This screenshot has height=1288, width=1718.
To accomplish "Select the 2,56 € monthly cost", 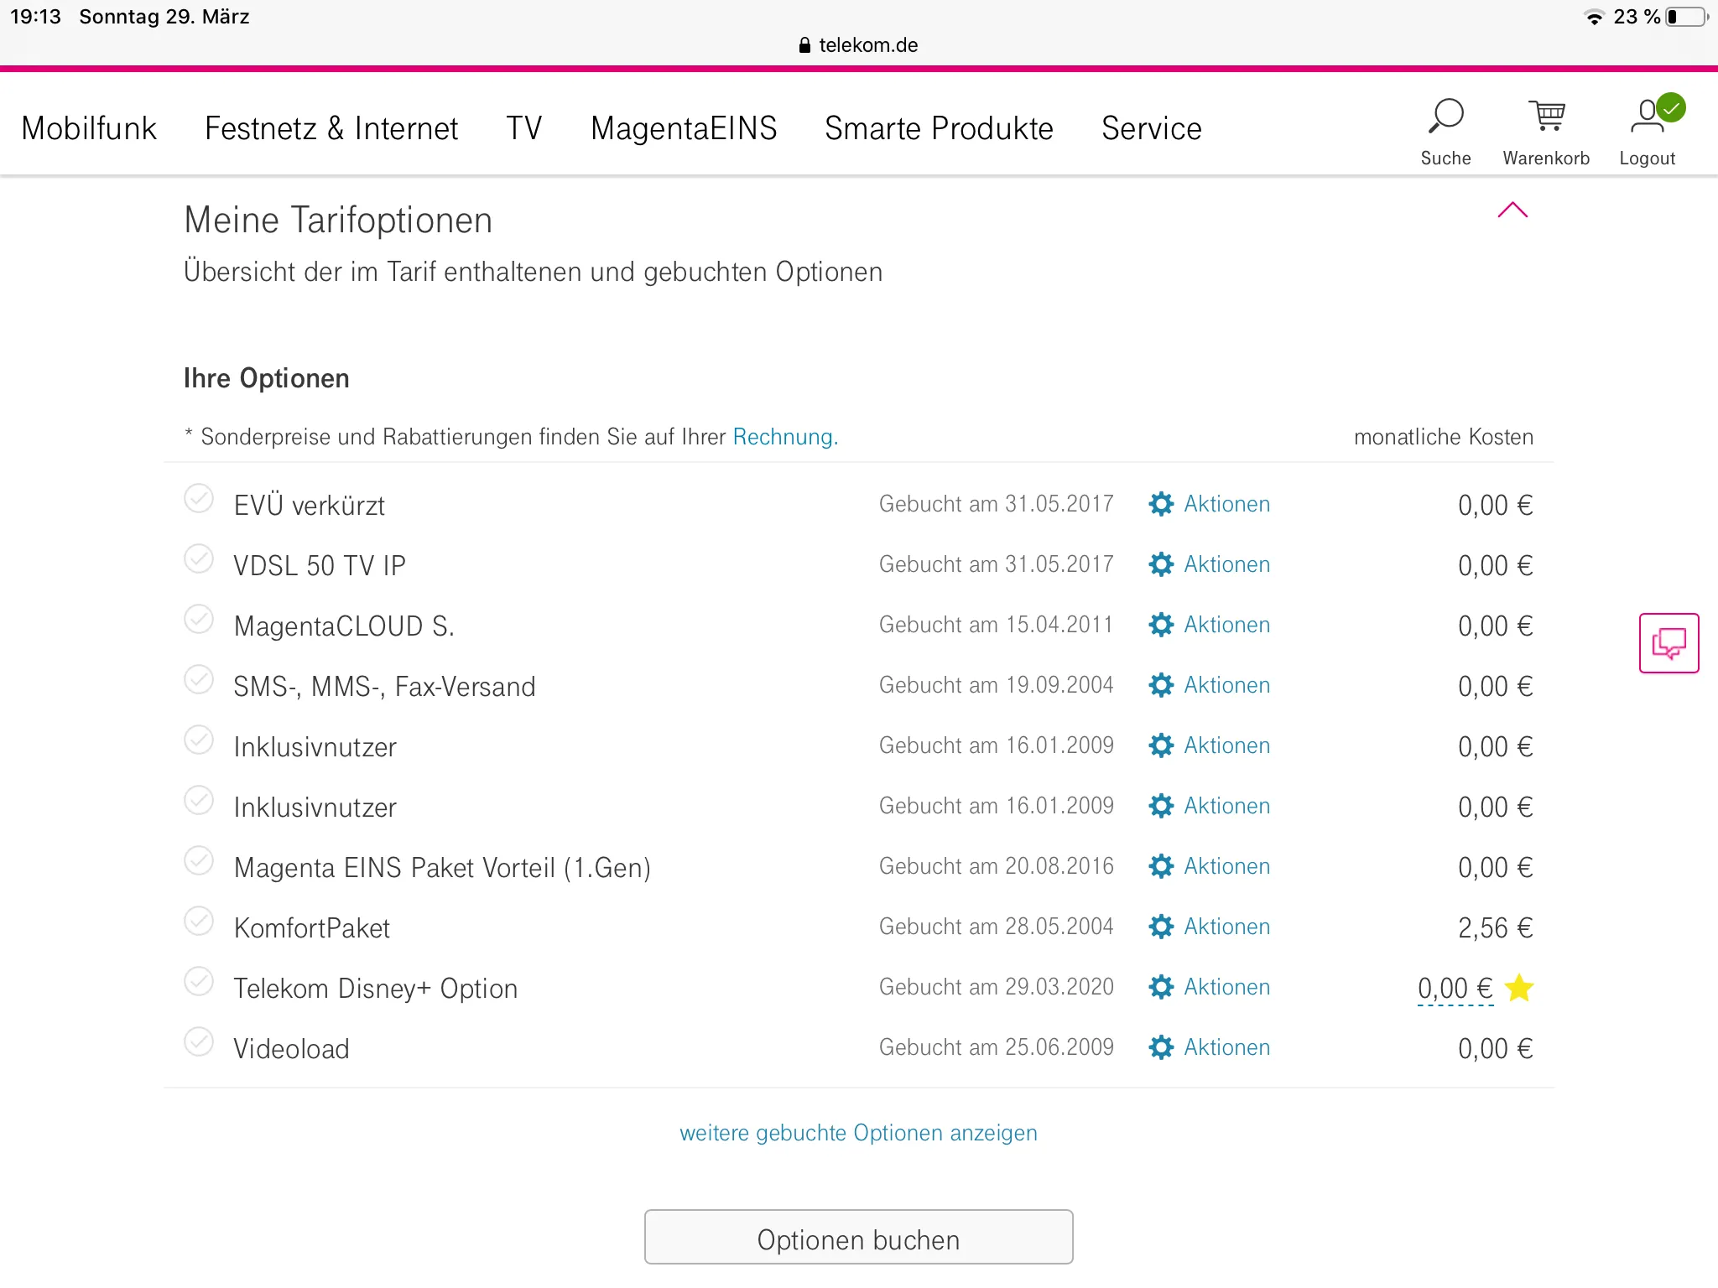I will (x=1495, y=928).
